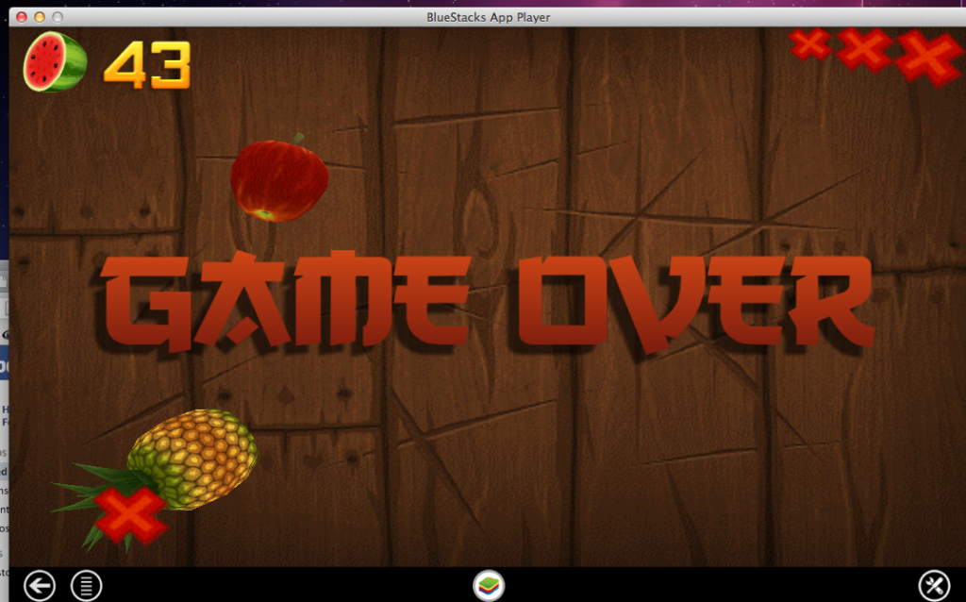The image size is (966, 602).
Task: Click the score number 43
Action: click(x=147, y=65)
